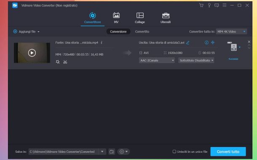
Task: Click the compress/split output icon
Action: coord(213,43)
